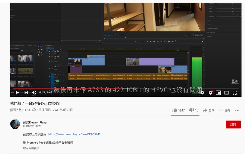The height and width of the screenshot is (154, 245).
Task: Click the view count 17,212次
Action: click(30, 110)
